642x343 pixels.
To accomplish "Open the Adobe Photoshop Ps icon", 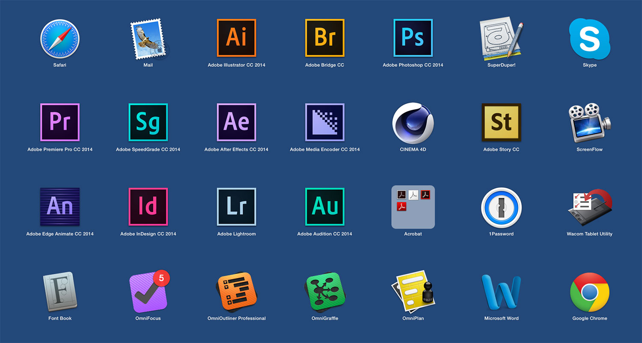I will (x=413, y=38).
